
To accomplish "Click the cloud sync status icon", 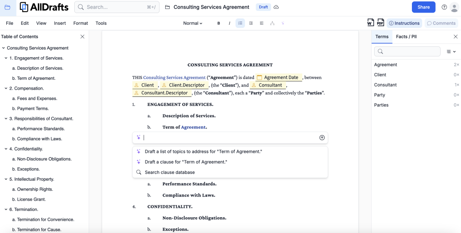I will click(x=276, y=7).
